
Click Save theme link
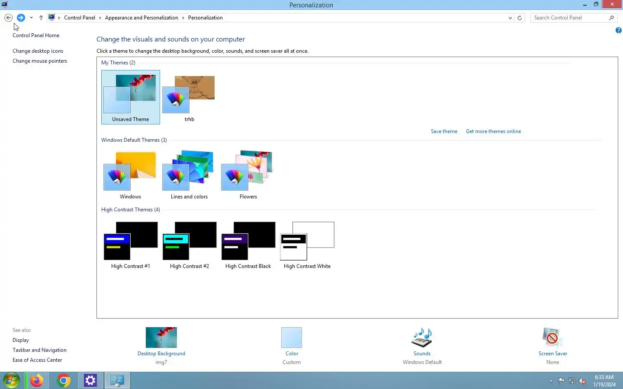point(444,131)
